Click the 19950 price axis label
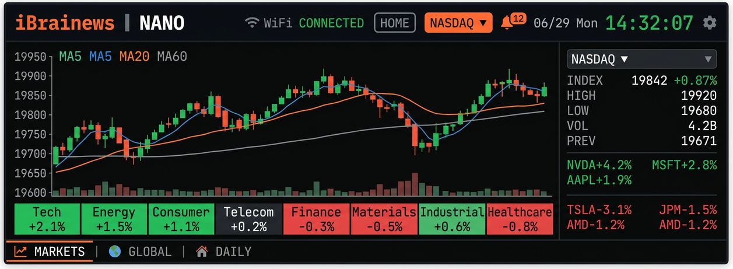 pos(30,57)
